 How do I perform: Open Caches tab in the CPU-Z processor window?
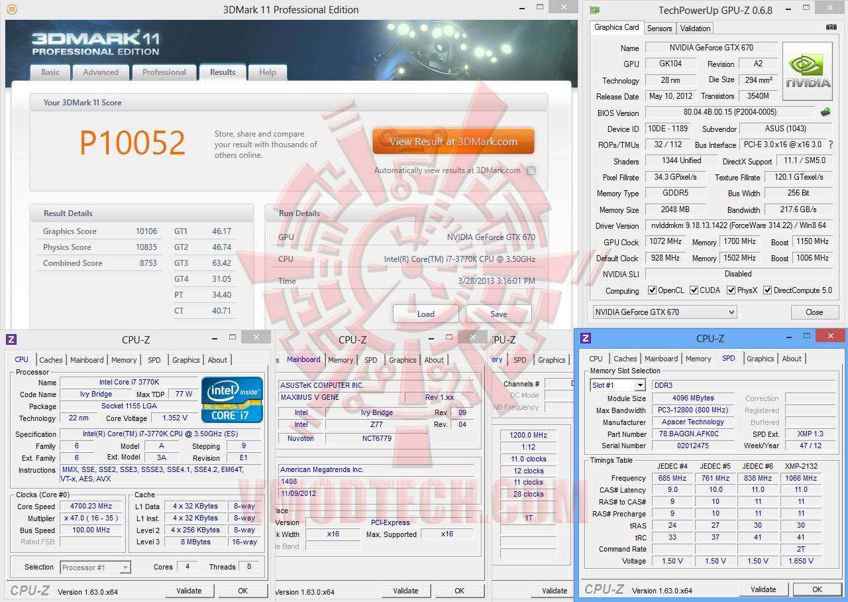pos(51,360)
